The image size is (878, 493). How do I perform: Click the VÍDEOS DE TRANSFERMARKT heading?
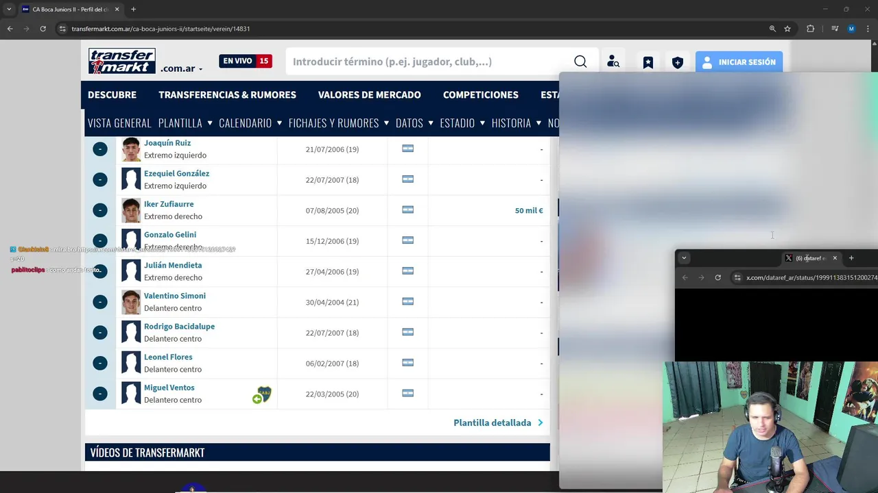pyautogui.click(x=147, y=453)
